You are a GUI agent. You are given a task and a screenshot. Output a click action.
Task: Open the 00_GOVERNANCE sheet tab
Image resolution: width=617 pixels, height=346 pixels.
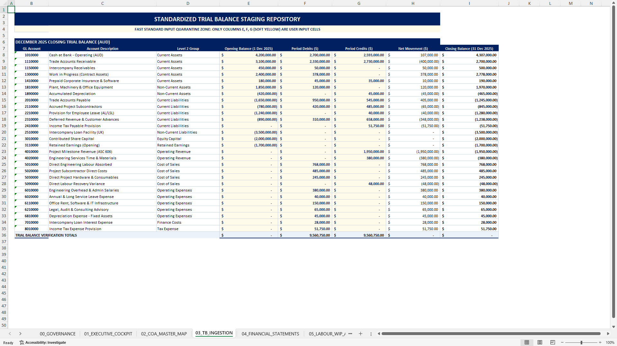[58, 334]
